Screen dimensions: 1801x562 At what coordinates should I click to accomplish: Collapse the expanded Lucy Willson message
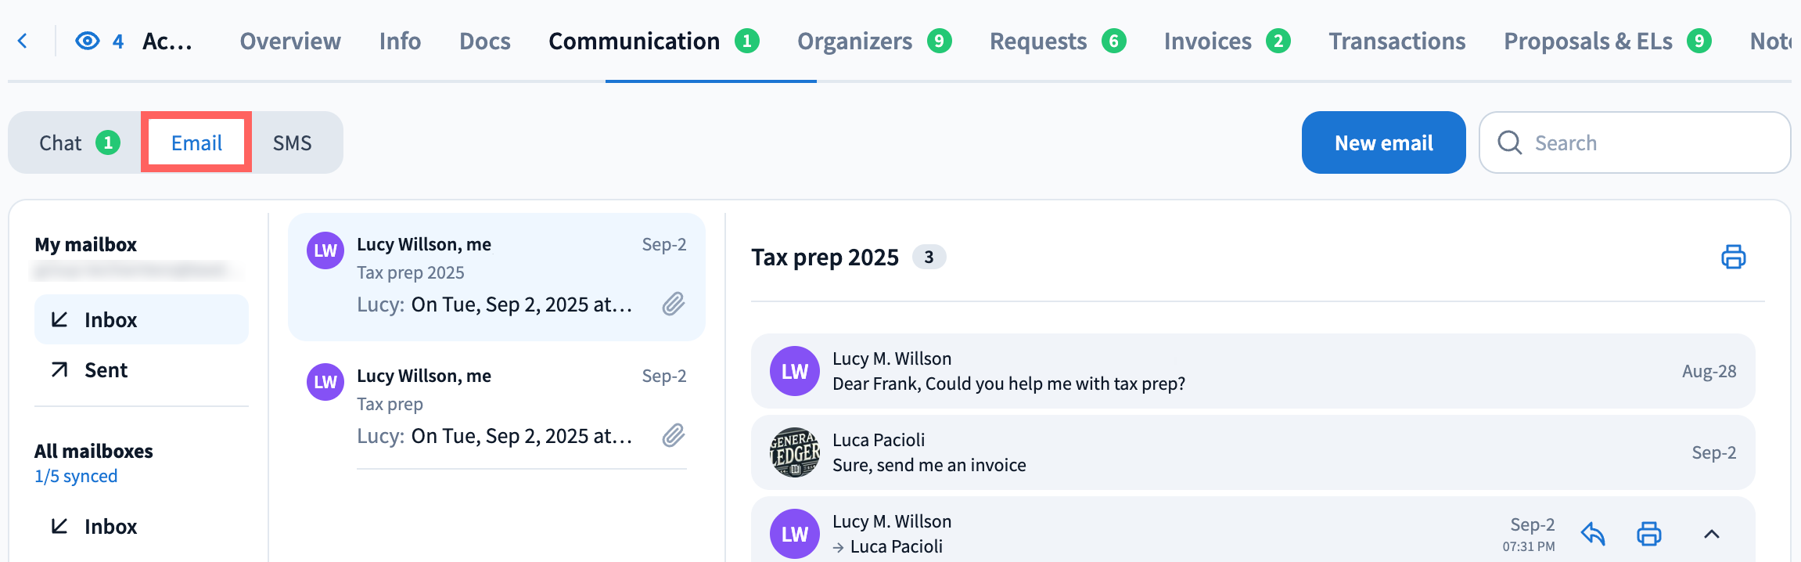(x=1711, y=534)
